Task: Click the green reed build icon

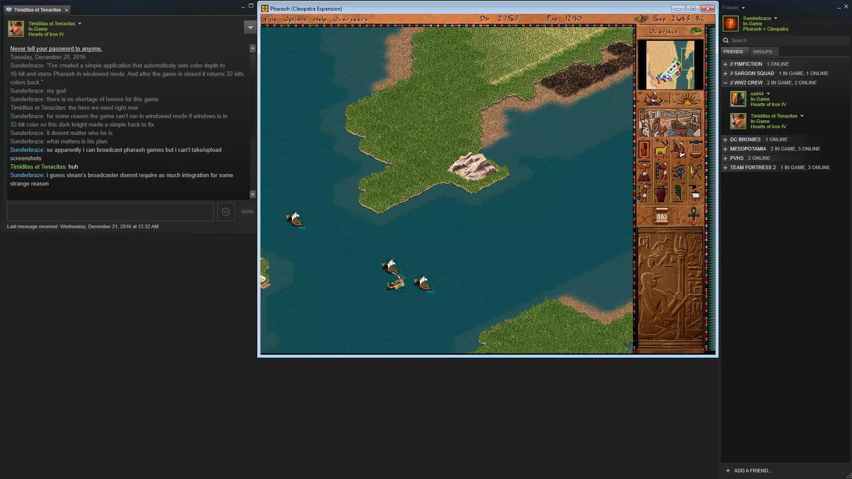Action: pyautogui.click(x=679, y=194)
